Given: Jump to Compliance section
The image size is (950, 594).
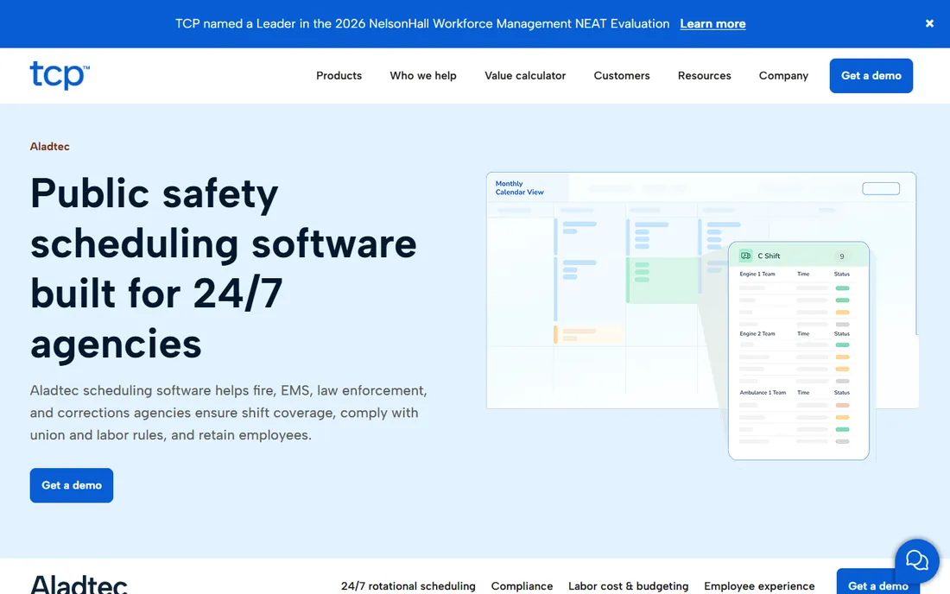Looking at the screenshot, I should 522,586.
